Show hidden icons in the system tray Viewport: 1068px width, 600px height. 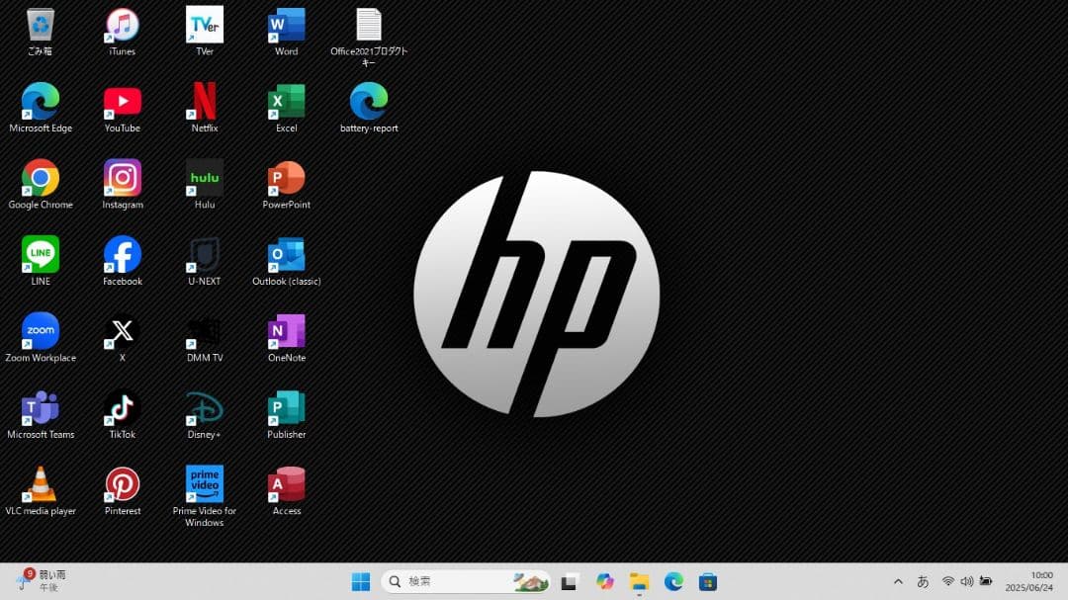[x=898, y=581]
